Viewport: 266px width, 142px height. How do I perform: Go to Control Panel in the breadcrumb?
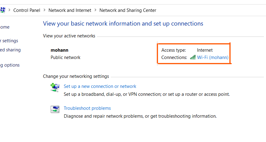point(27,10)
